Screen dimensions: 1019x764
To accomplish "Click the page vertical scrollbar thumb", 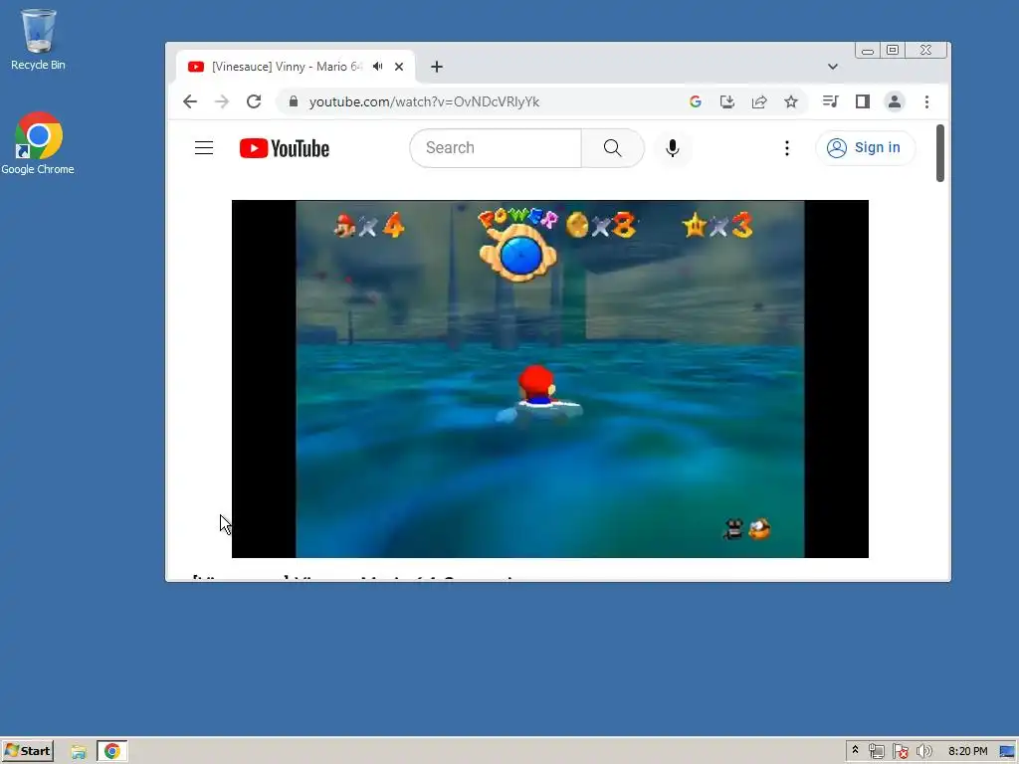I will click(x=939, y=153).
